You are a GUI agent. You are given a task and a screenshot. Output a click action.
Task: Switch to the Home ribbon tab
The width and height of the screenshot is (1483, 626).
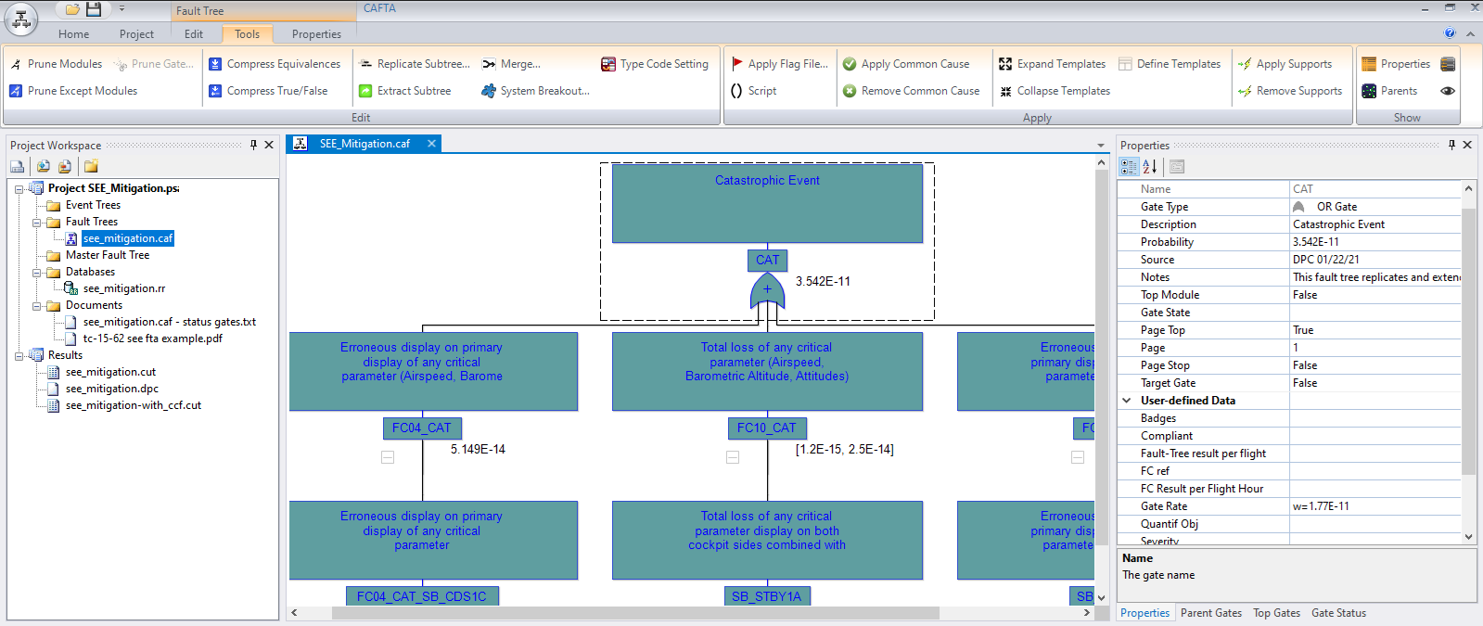click(74, 34)
